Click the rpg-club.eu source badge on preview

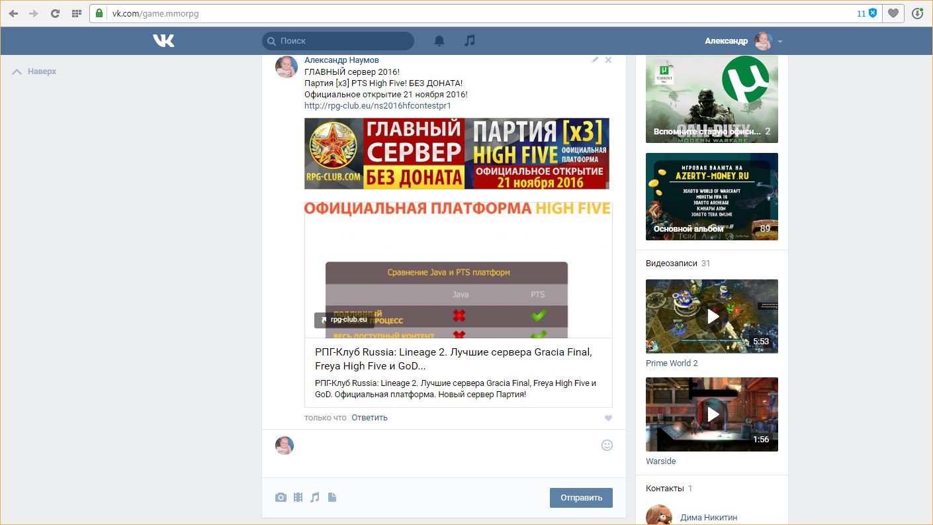(x=344, y=319)
